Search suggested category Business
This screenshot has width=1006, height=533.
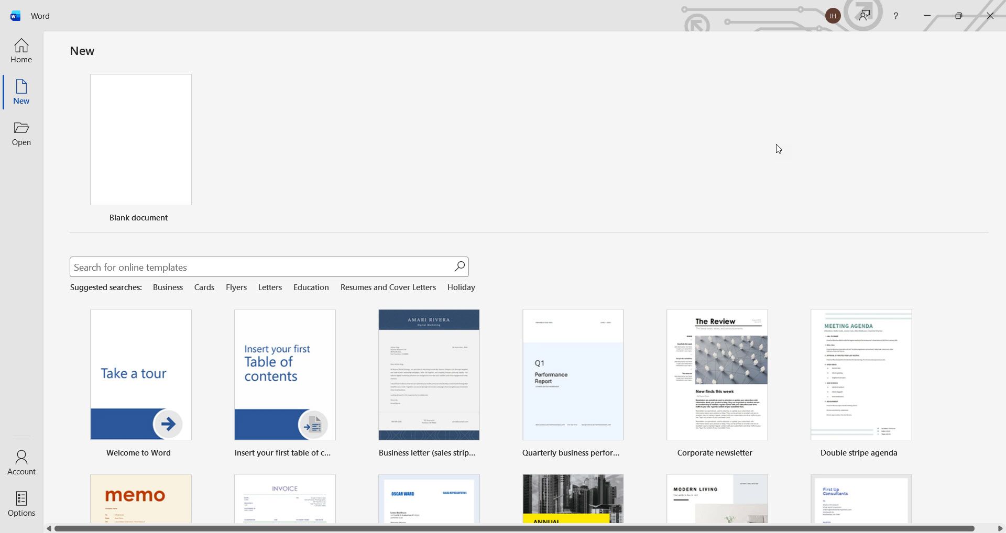(168, 287)
